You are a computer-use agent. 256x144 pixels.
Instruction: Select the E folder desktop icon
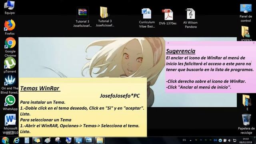coord(247,102)
